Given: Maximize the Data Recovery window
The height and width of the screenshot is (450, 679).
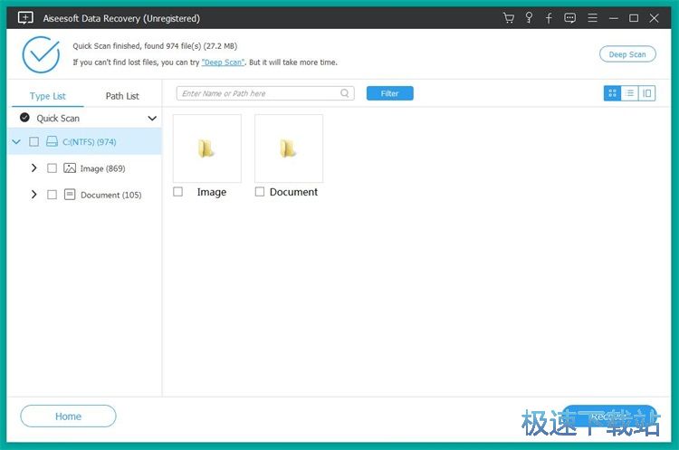Looking at the screenshot, I should (x=634, y=18).
